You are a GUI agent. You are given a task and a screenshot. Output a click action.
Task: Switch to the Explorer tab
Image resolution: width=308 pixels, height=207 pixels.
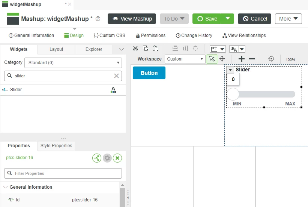(94, 49)
